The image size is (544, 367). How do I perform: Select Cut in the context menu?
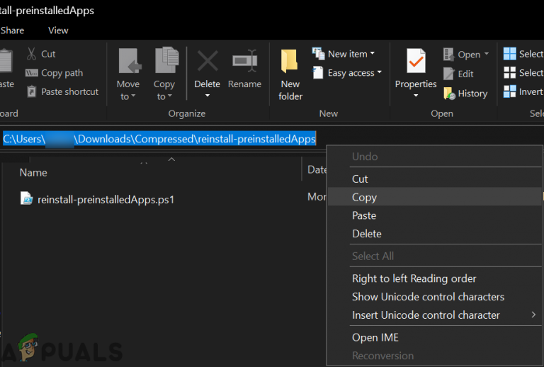(x=360, y=179)
